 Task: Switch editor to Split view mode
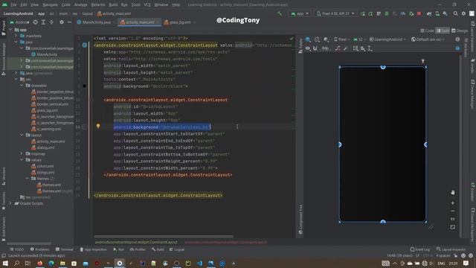click(x=443, y=31)
